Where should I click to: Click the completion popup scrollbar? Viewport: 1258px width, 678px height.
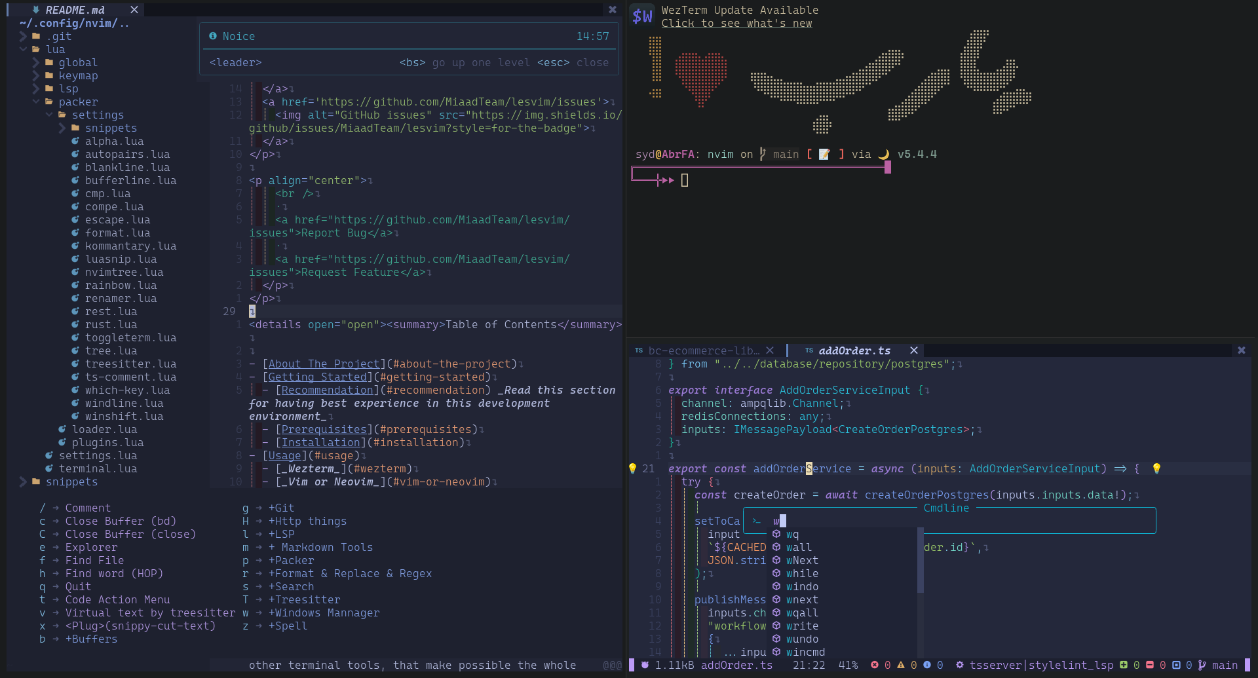(921, 560)
